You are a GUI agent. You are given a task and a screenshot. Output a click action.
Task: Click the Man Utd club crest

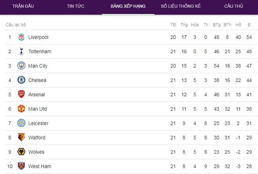21,109
